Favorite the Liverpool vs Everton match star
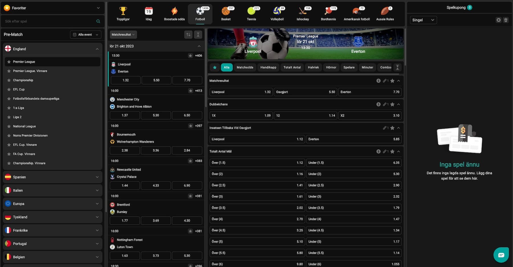 (x=190, y=56)
